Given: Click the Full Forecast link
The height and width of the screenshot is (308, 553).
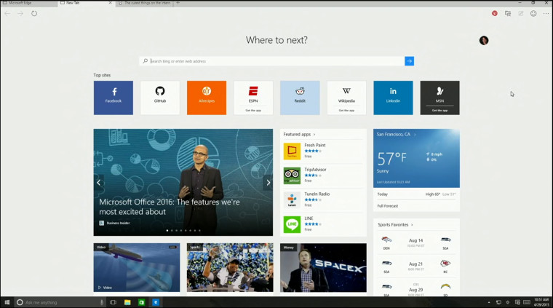Looking at the screenshot, I should (387, 206).
